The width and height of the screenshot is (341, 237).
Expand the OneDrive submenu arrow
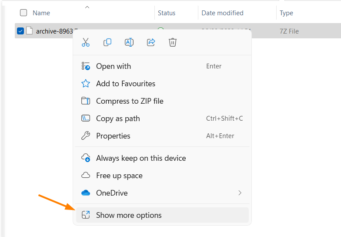pos(240,193)
